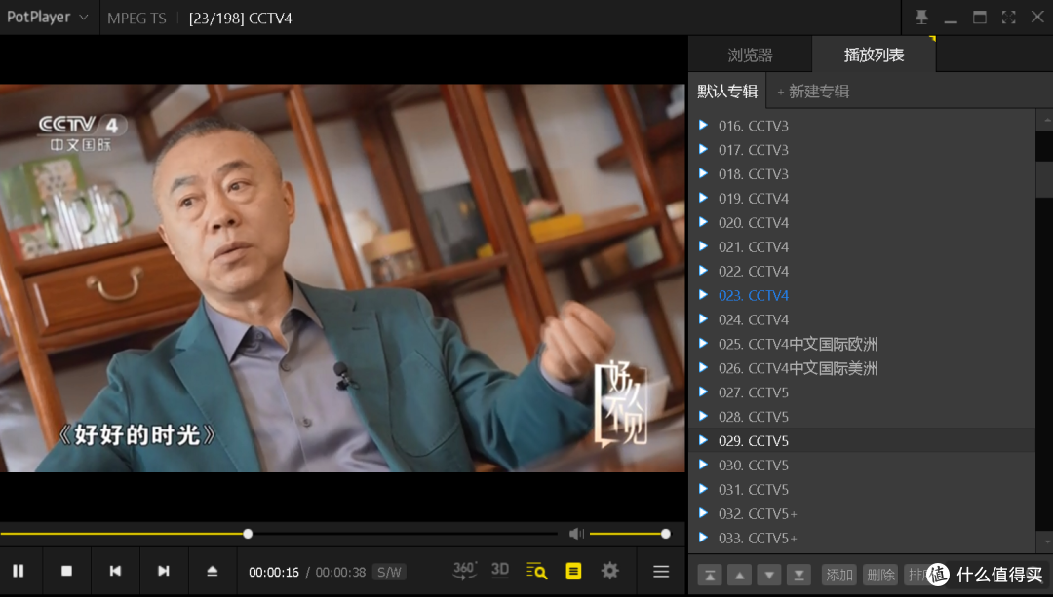Toggle 360 degree video mode
The width and height of the screenshot is (1053, 597).
pyautogui.click(x=464, y=570)
